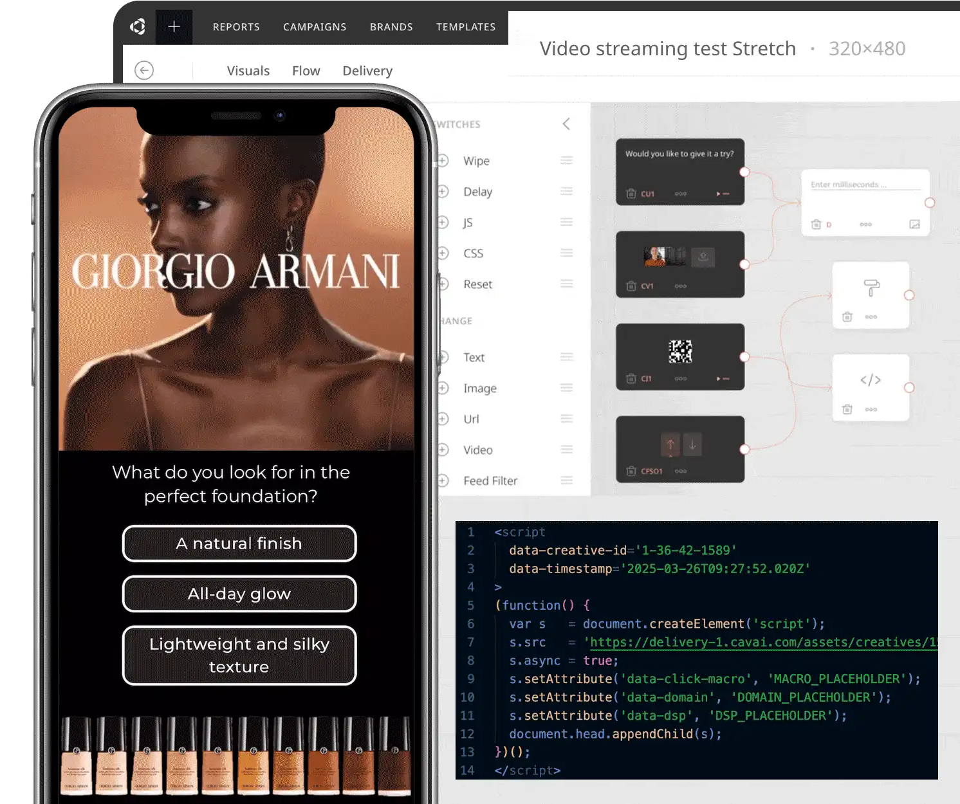Click the upload icon in the CV1 node
The width and height of the screenshot is (960, 804).
[703, 257]
